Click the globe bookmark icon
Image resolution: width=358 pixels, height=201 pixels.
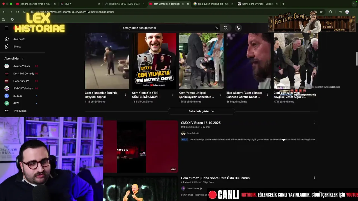12,19
